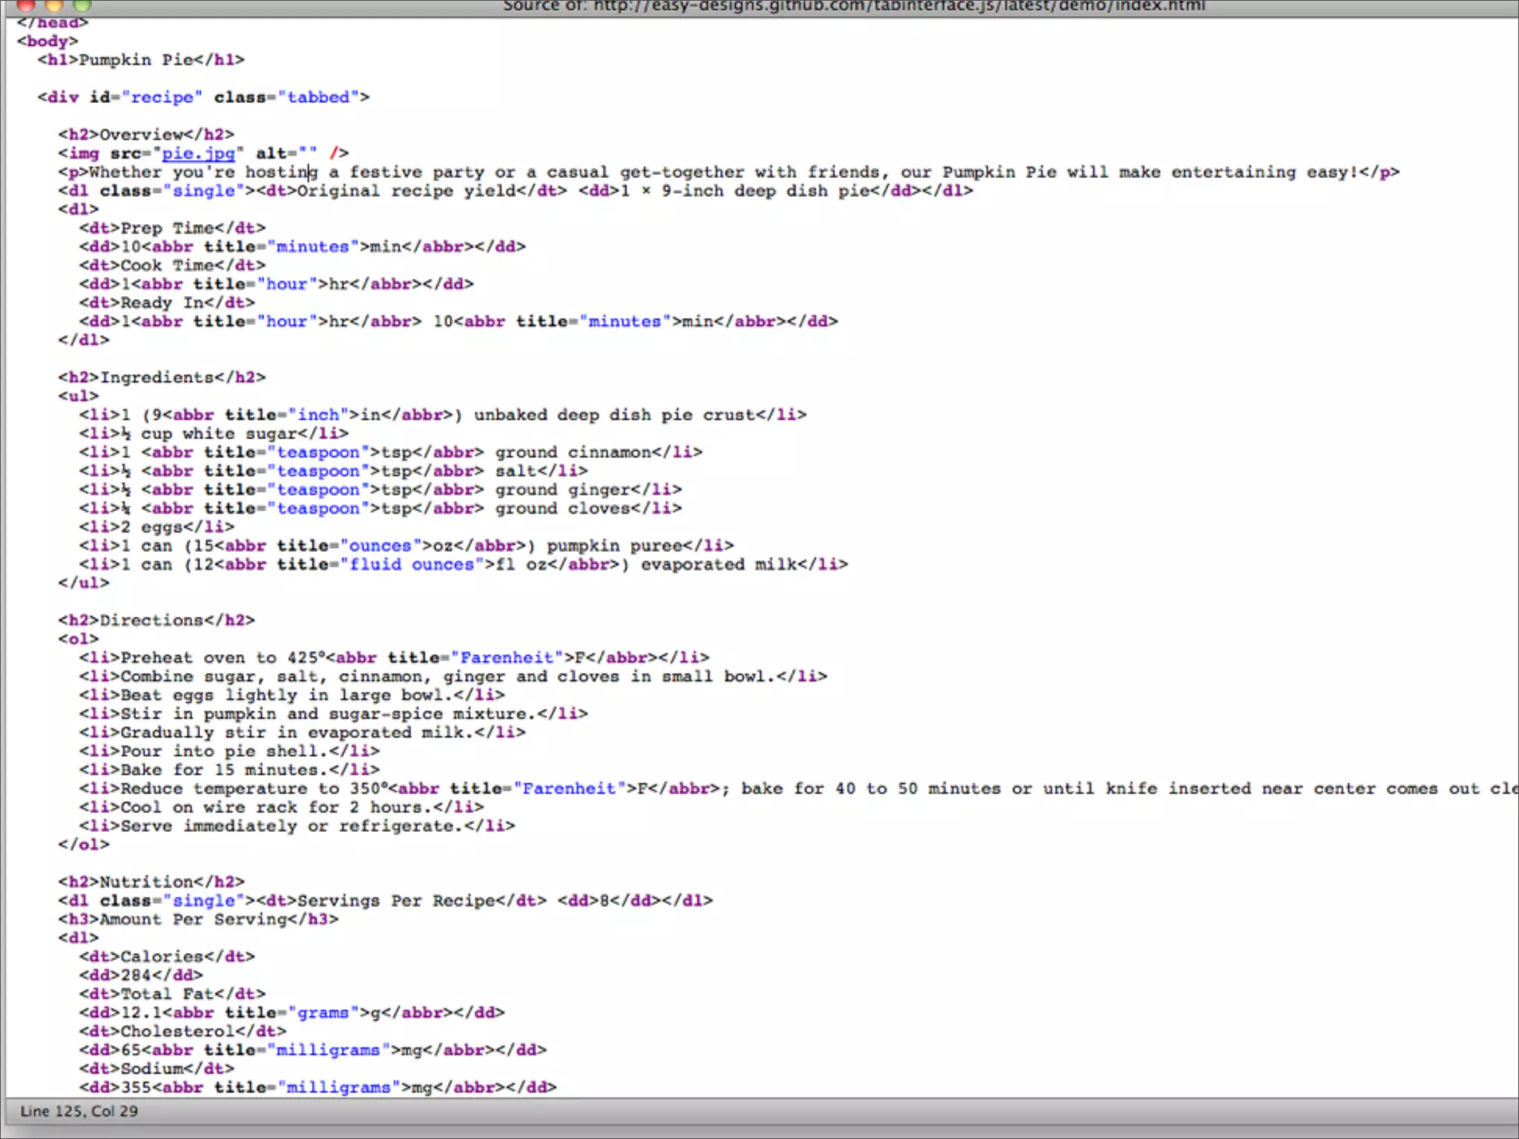Click the green zoom window button
This screenshot has width=1519, height=1139.
(x=82, y=5)
